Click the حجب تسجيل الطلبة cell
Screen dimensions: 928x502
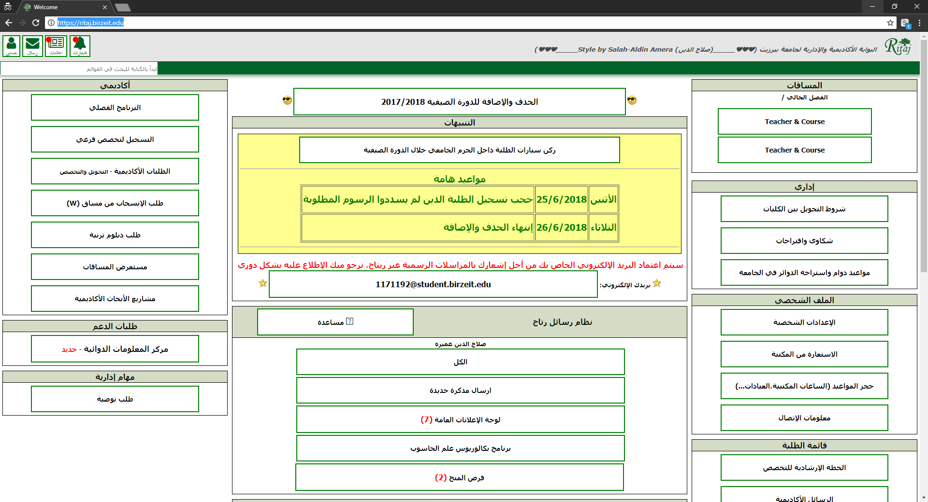point(418,199)
